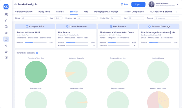Click the Inpatient & Surgery pie chart

(158, 72)
